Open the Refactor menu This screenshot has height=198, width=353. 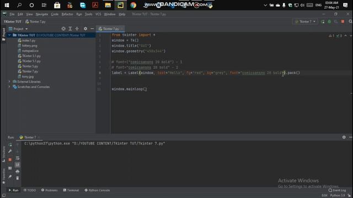tap(67, 14)
